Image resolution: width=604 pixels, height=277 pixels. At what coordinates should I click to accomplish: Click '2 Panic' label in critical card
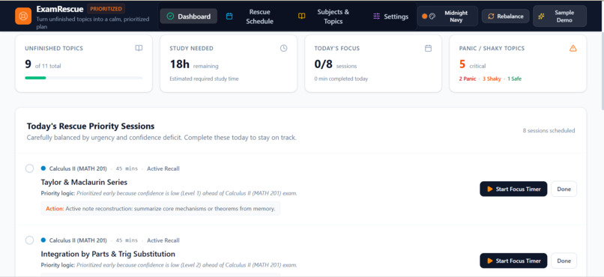point(468,79)
